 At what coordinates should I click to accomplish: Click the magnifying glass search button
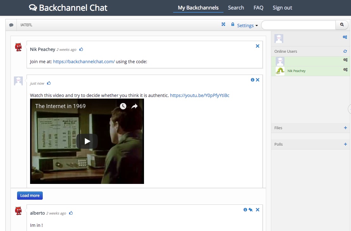pos(342,25)
